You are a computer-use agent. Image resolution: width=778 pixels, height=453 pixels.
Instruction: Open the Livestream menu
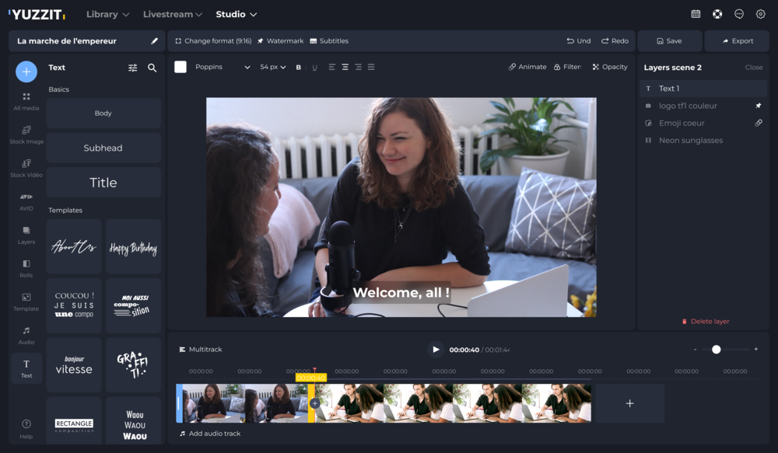point(173,14)
